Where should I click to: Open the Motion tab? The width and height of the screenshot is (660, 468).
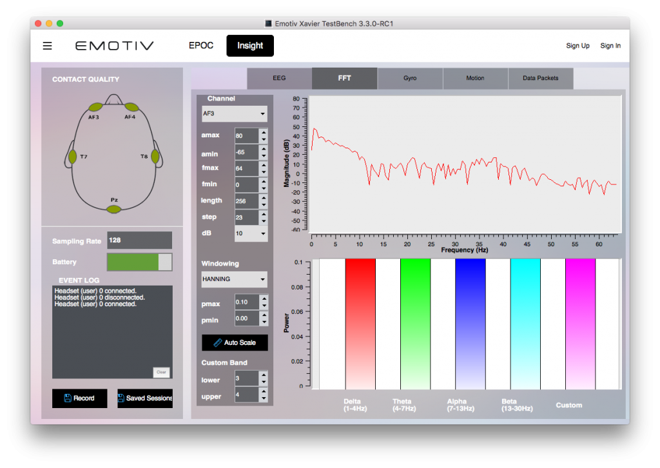pyautogui.click(x=475, y=78)
